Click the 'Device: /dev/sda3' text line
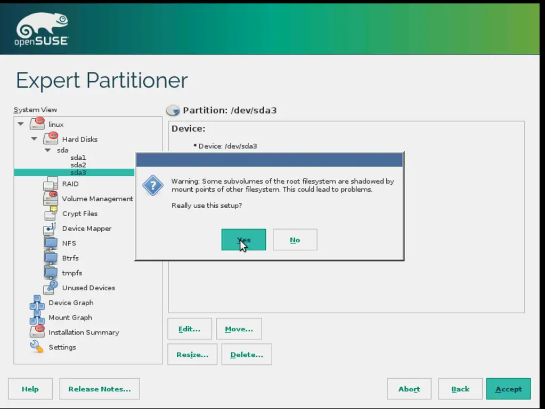 [x=227, y=146]
